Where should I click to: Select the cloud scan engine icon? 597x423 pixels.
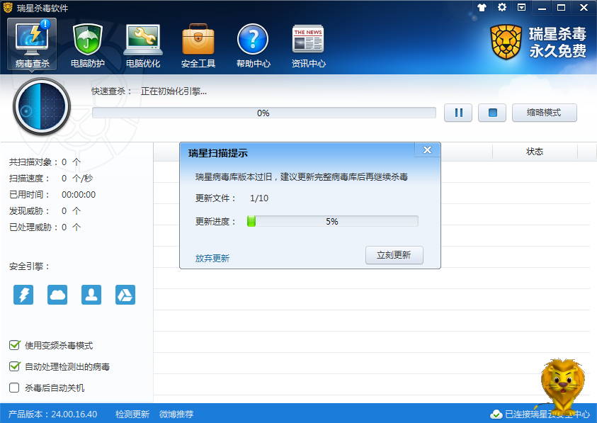coord(57,293)
